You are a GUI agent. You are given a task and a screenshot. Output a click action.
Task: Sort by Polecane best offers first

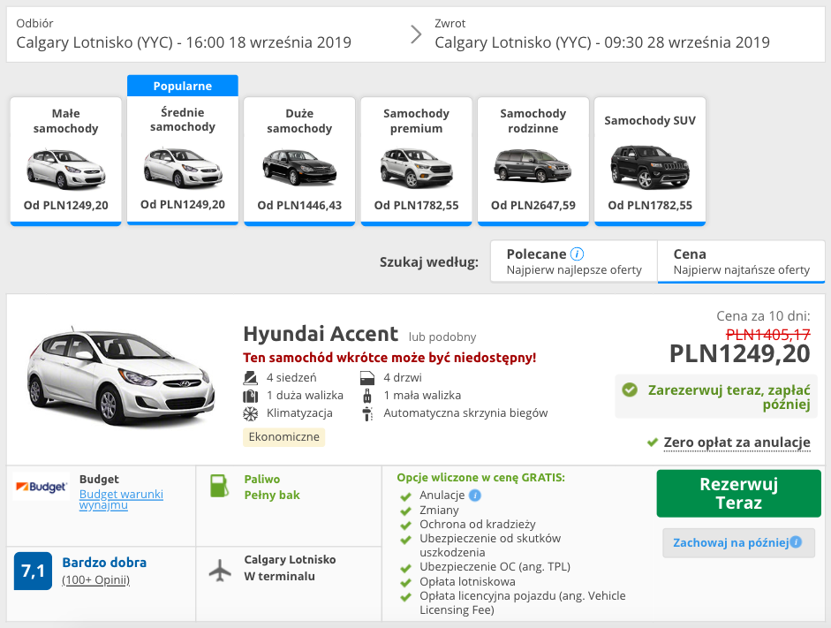click(x=574, y=261)
